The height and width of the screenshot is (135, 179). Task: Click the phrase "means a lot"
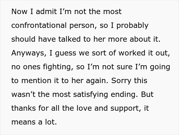(33, 122)
